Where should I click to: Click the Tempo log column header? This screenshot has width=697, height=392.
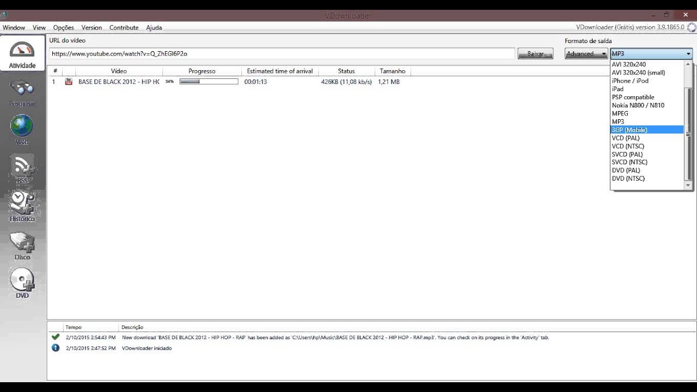(x=74, y=327)
